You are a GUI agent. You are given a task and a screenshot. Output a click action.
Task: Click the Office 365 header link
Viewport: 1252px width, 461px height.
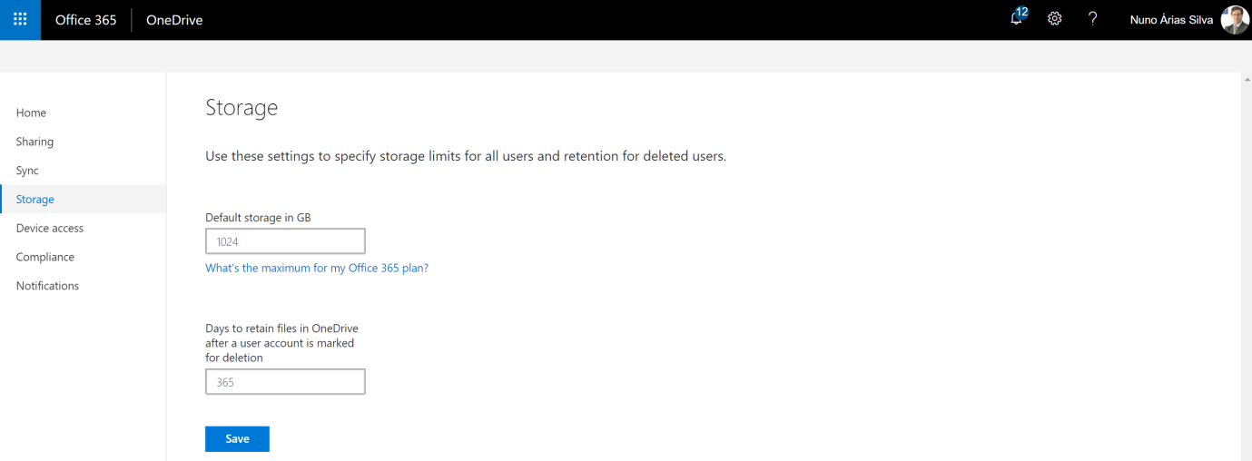pos(86,20)
